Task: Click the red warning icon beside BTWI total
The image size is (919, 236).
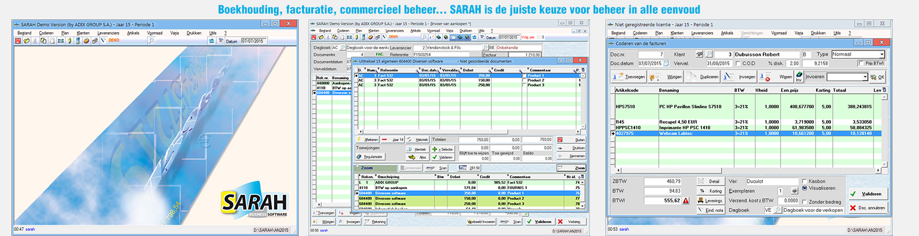Action: point(686,200)
